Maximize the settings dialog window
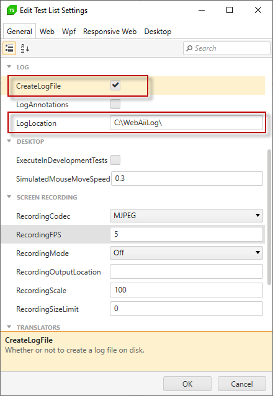Screen dimensions: 273x396 pyautogui.click(x=230, y=10)
